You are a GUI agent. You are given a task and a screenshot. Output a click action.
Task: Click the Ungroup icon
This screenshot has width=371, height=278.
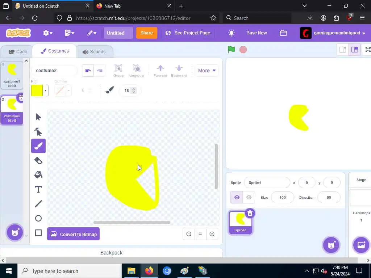coord(137,71)
